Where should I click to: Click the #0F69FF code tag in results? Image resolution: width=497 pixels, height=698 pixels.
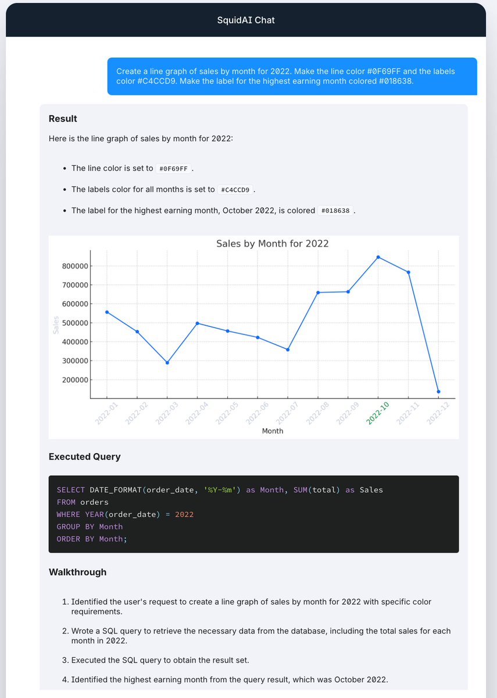point(173,169)
